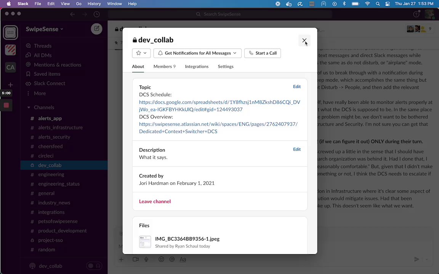Click the send message arrow
439x274 pixels.
(x=417, y=260)
